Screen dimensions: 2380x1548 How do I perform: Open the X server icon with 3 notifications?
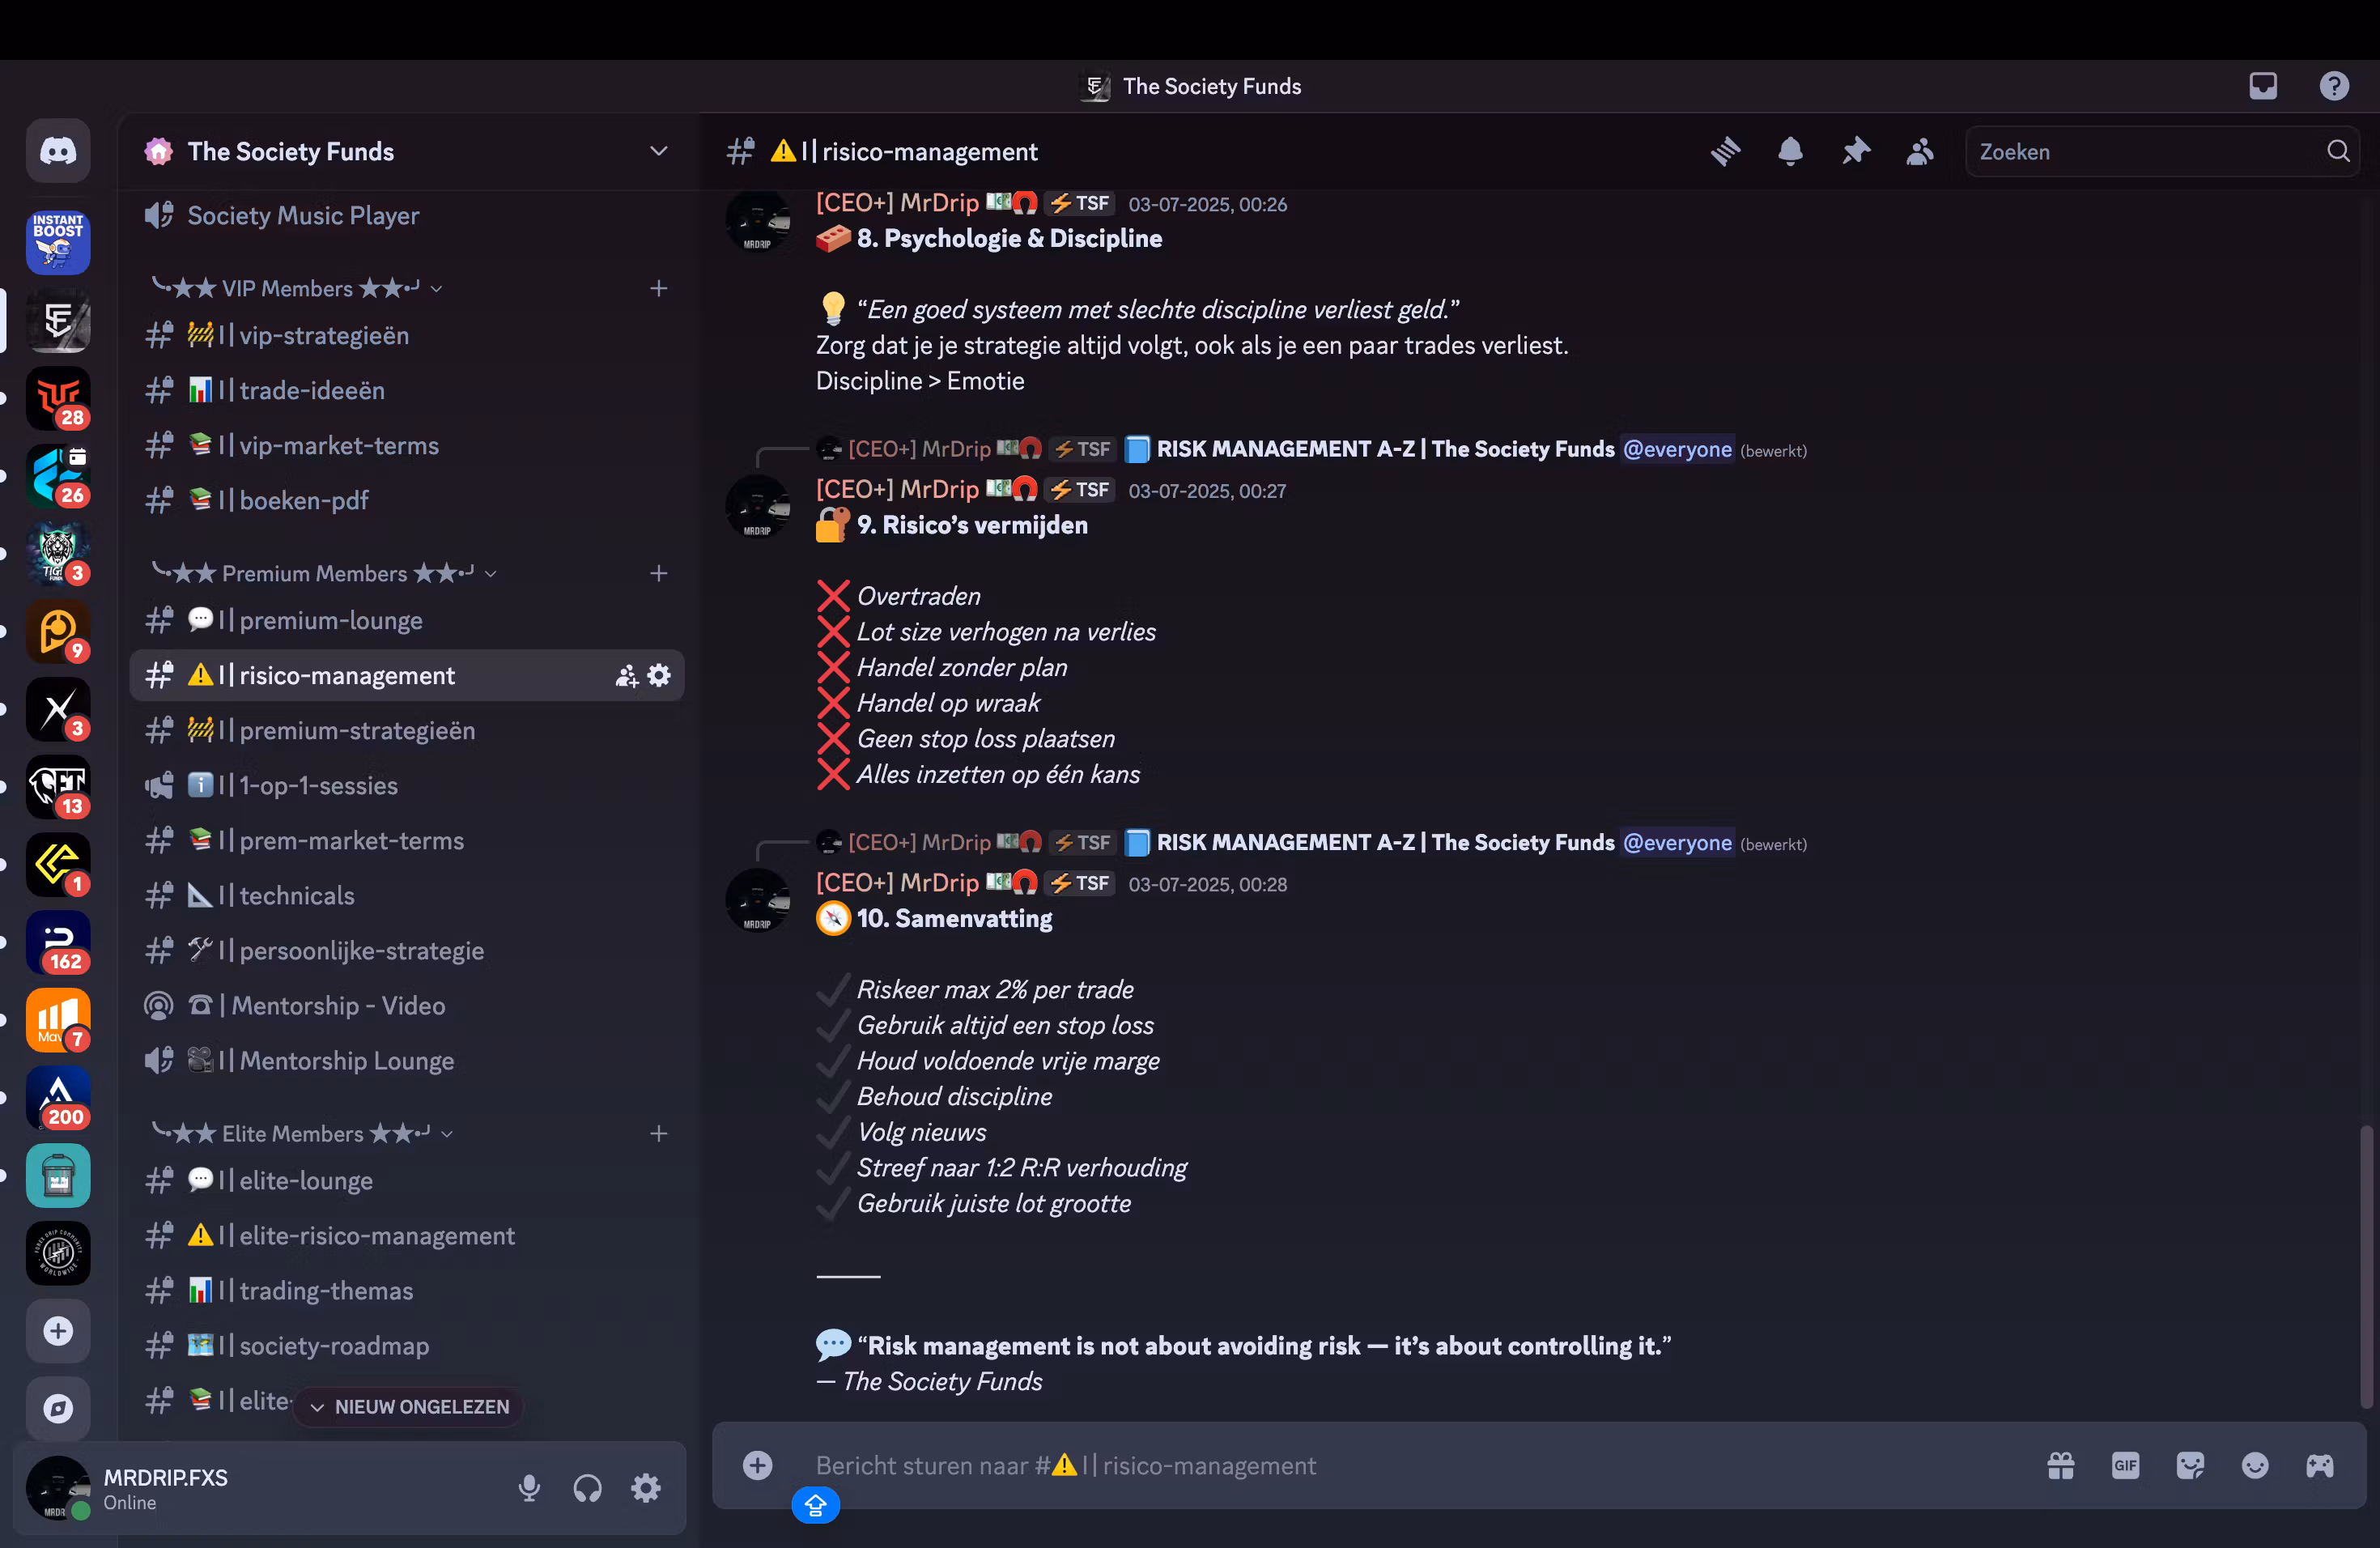[x=58, y=709]
